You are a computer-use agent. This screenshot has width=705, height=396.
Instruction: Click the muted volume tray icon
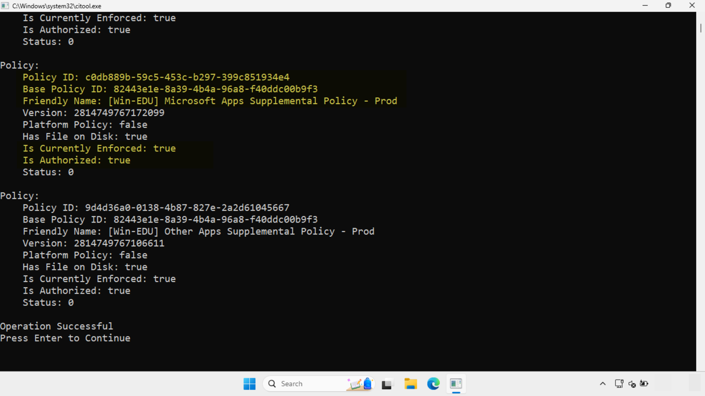tap(632, 384)
